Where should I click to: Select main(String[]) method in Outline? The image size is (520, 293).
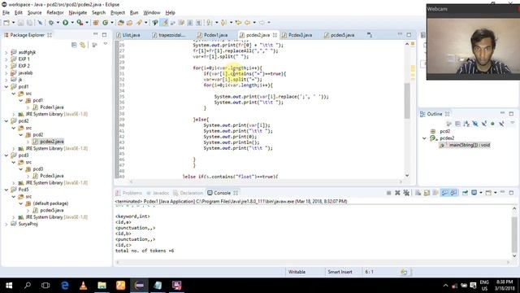469,145
